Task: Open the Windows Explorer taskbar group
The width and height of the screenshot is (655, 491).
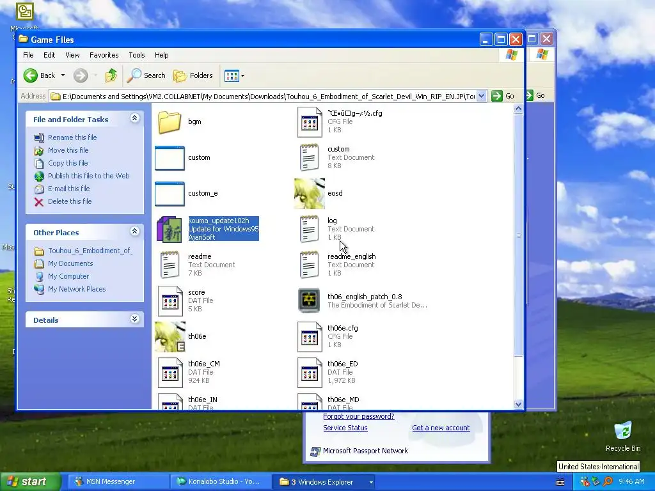Action: tap(323, 482)
